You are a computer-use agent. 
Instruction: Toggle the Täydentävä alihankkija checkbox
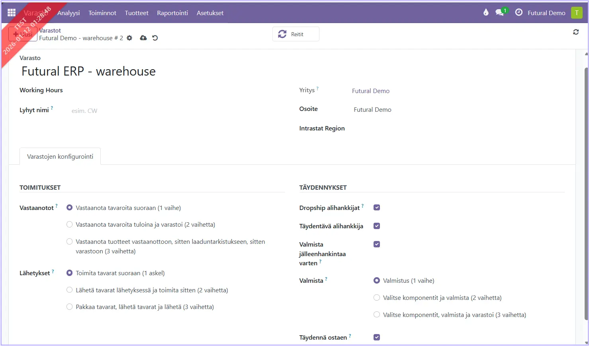[377, 226]
